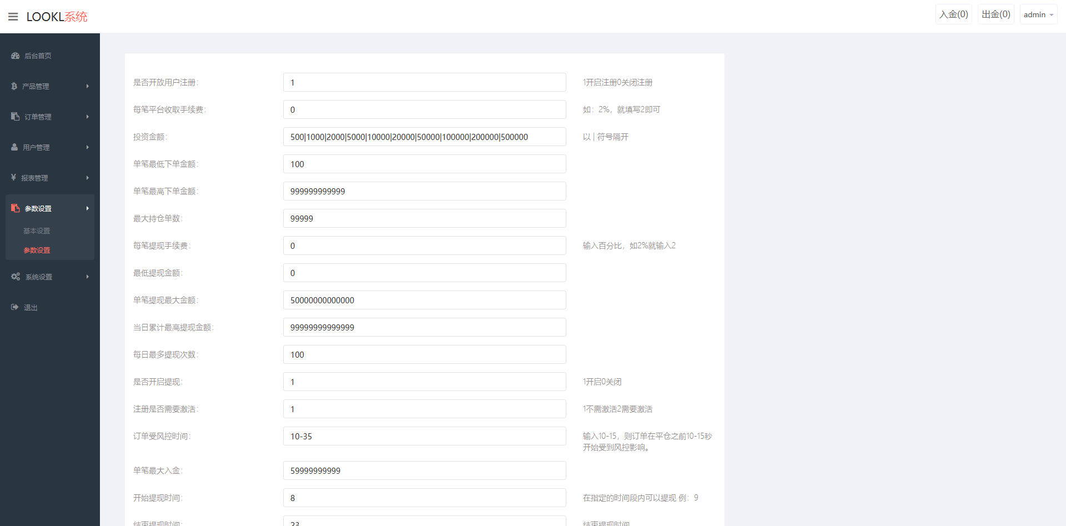Click the 最低提现金额 field
The height and width of the screenshot is (526, 1066).
coord(425,273)
